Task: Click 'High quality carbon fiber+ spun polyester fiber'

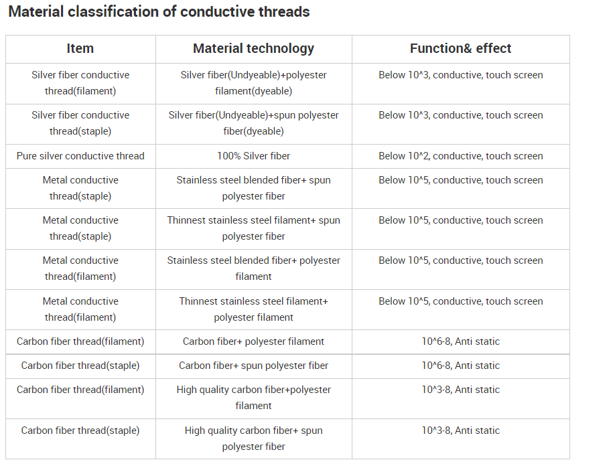Action: pyautogui.click(x=253, y=439)
